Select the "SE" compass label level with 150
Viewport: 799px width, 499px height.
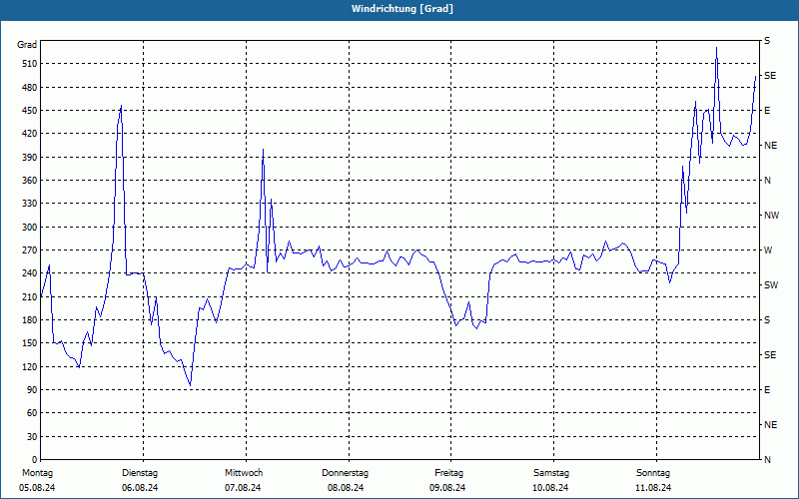pos(770,355)
